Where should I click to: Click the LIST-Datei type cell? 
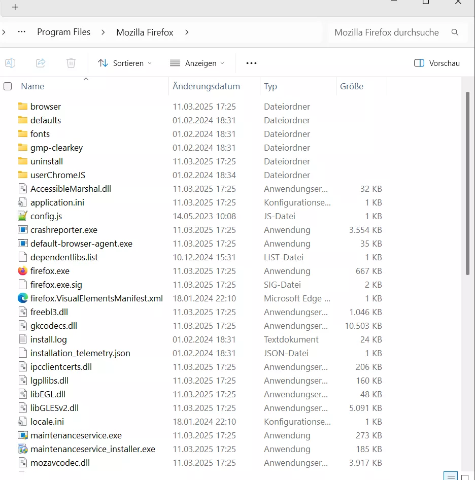(284, 257)
